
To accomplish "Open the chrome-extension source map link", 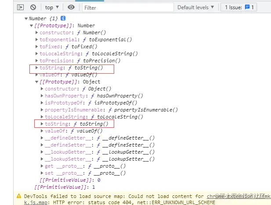I will pos(239,196).
